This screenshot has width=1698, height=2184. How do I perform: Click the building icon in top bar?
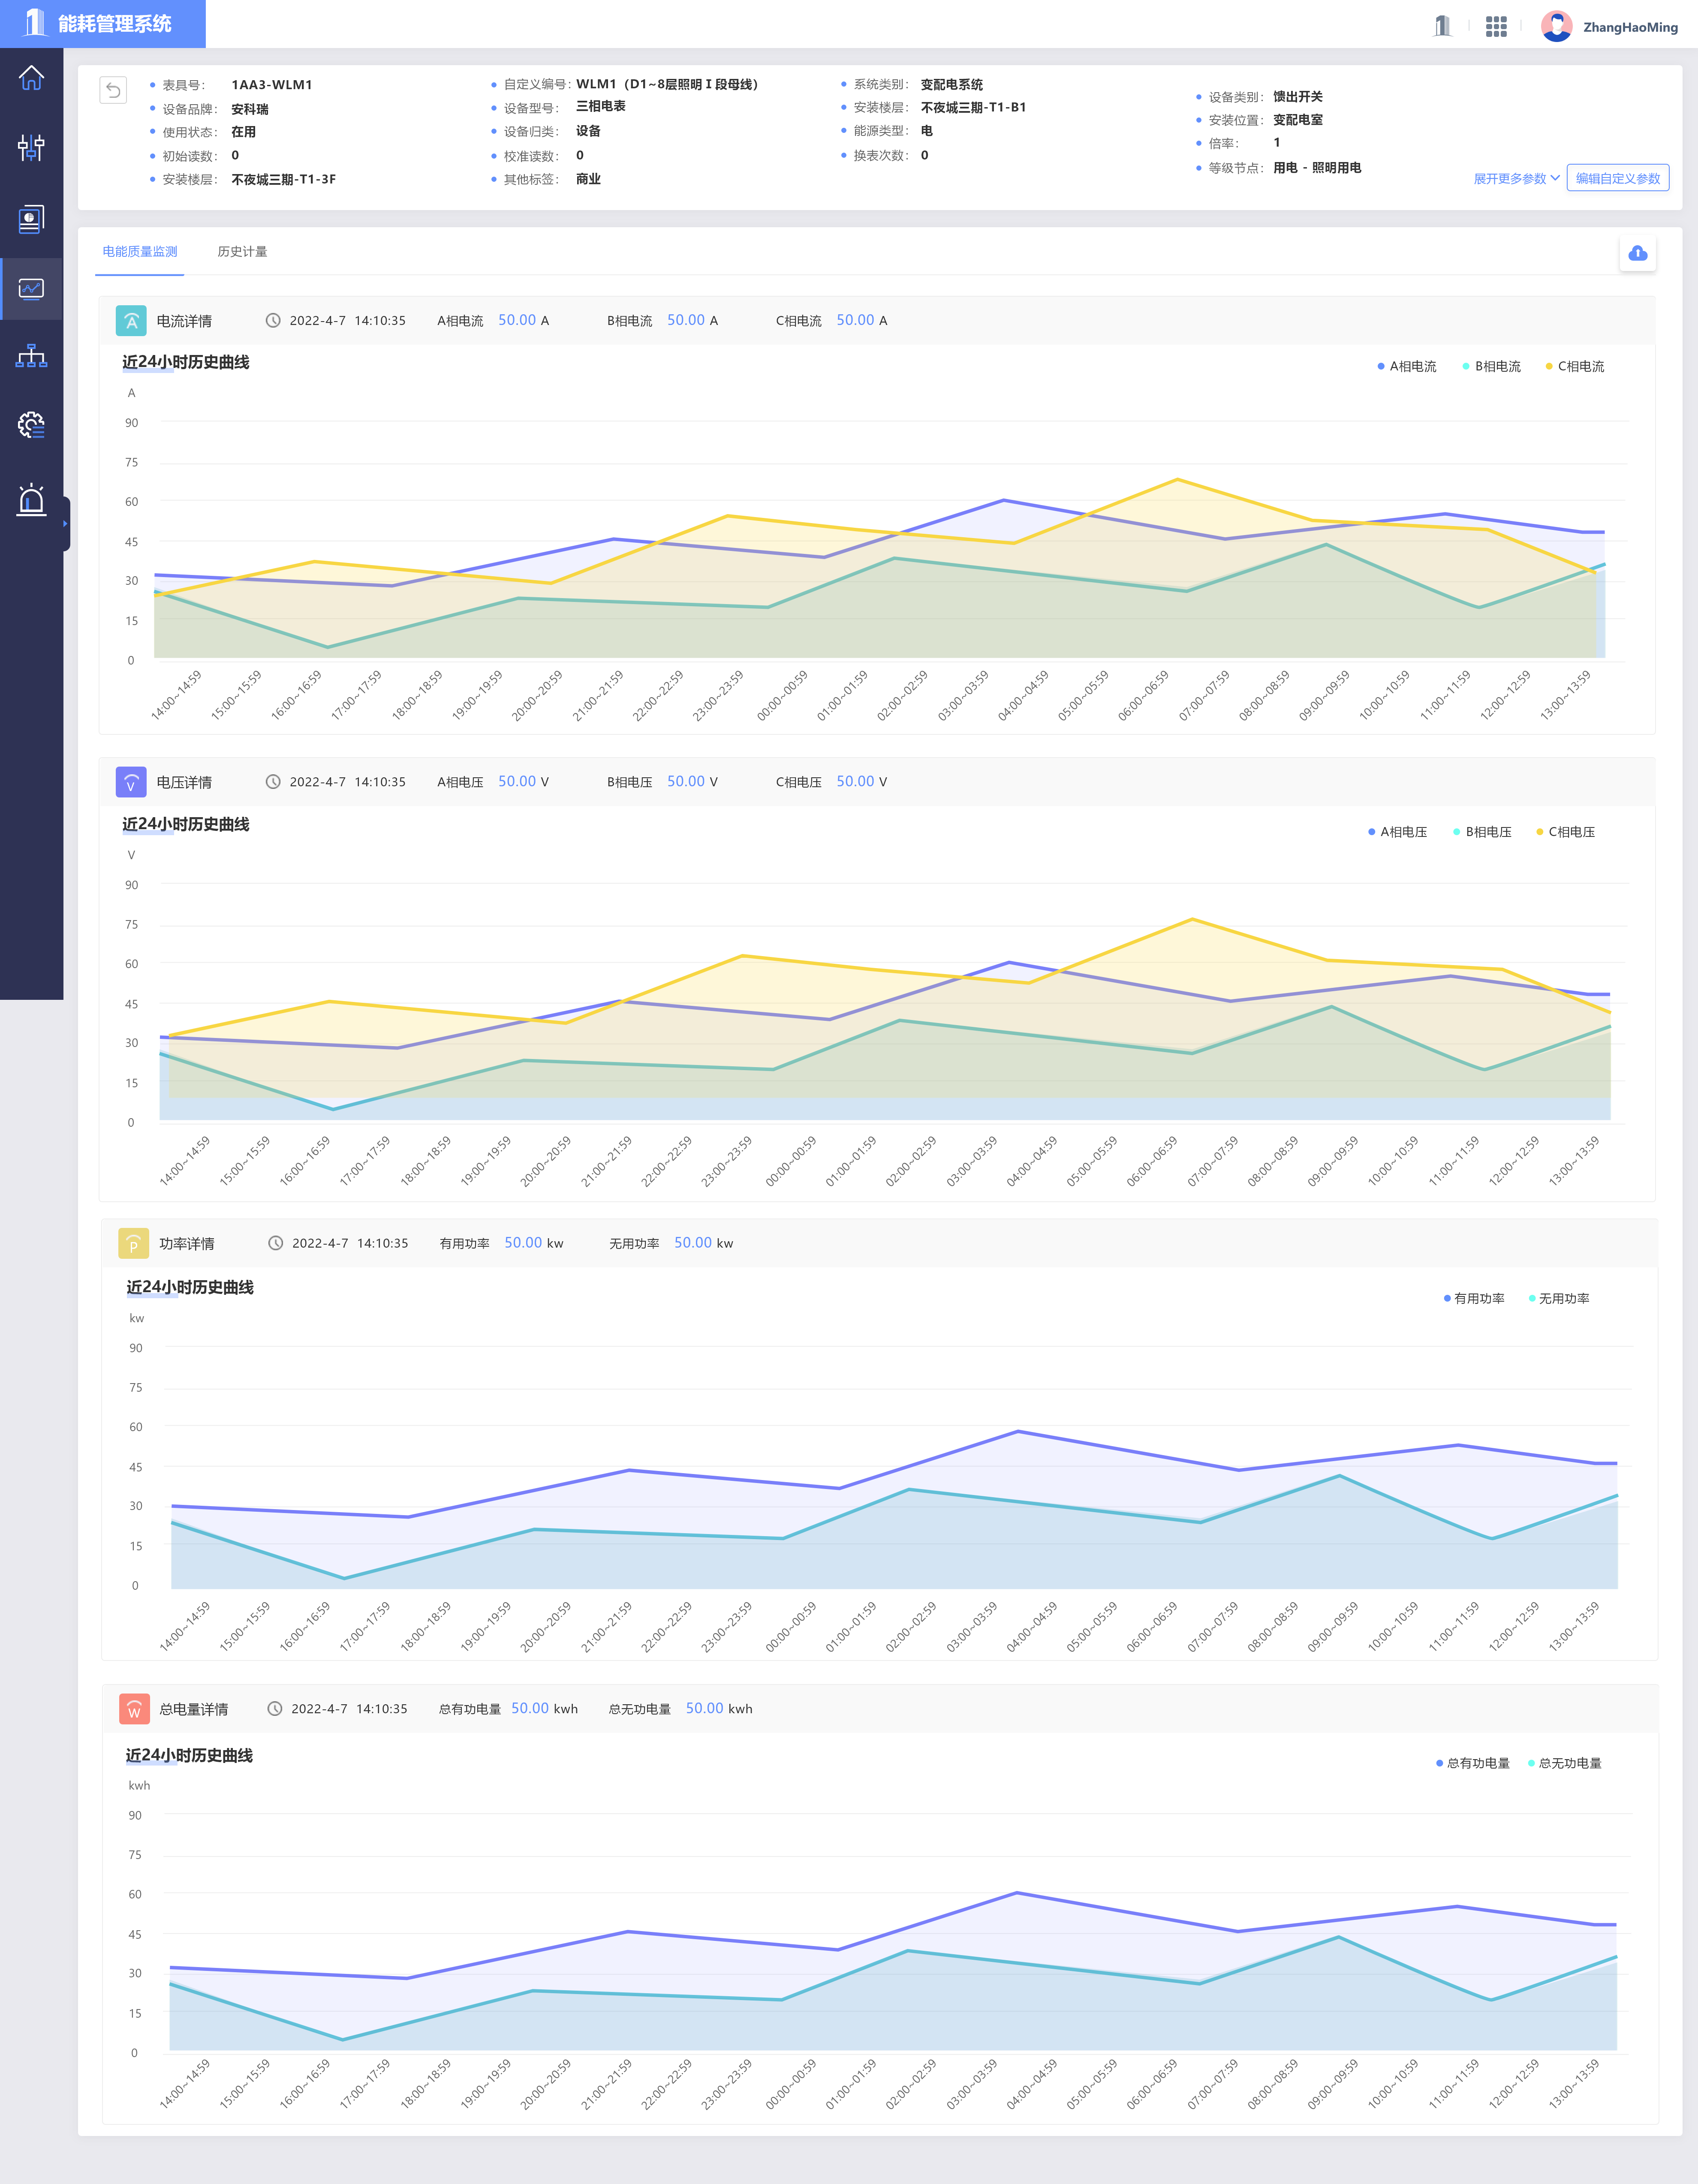[x=1442, y=26]
